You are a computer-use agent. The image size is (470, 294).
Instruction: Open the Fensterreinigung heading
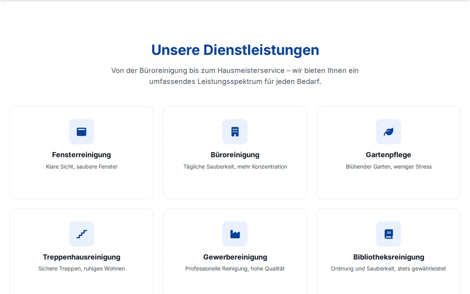pos(81,155)
